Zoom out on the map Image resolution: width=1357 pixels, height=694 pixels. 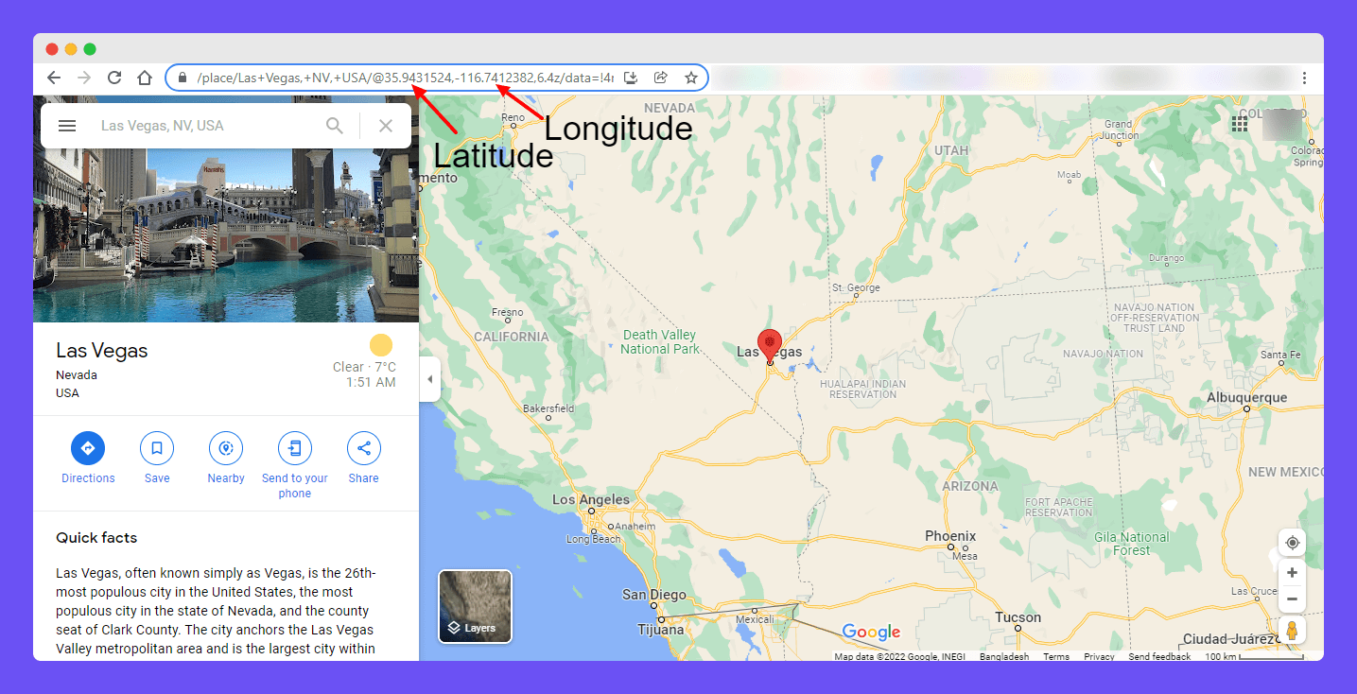1292,599
